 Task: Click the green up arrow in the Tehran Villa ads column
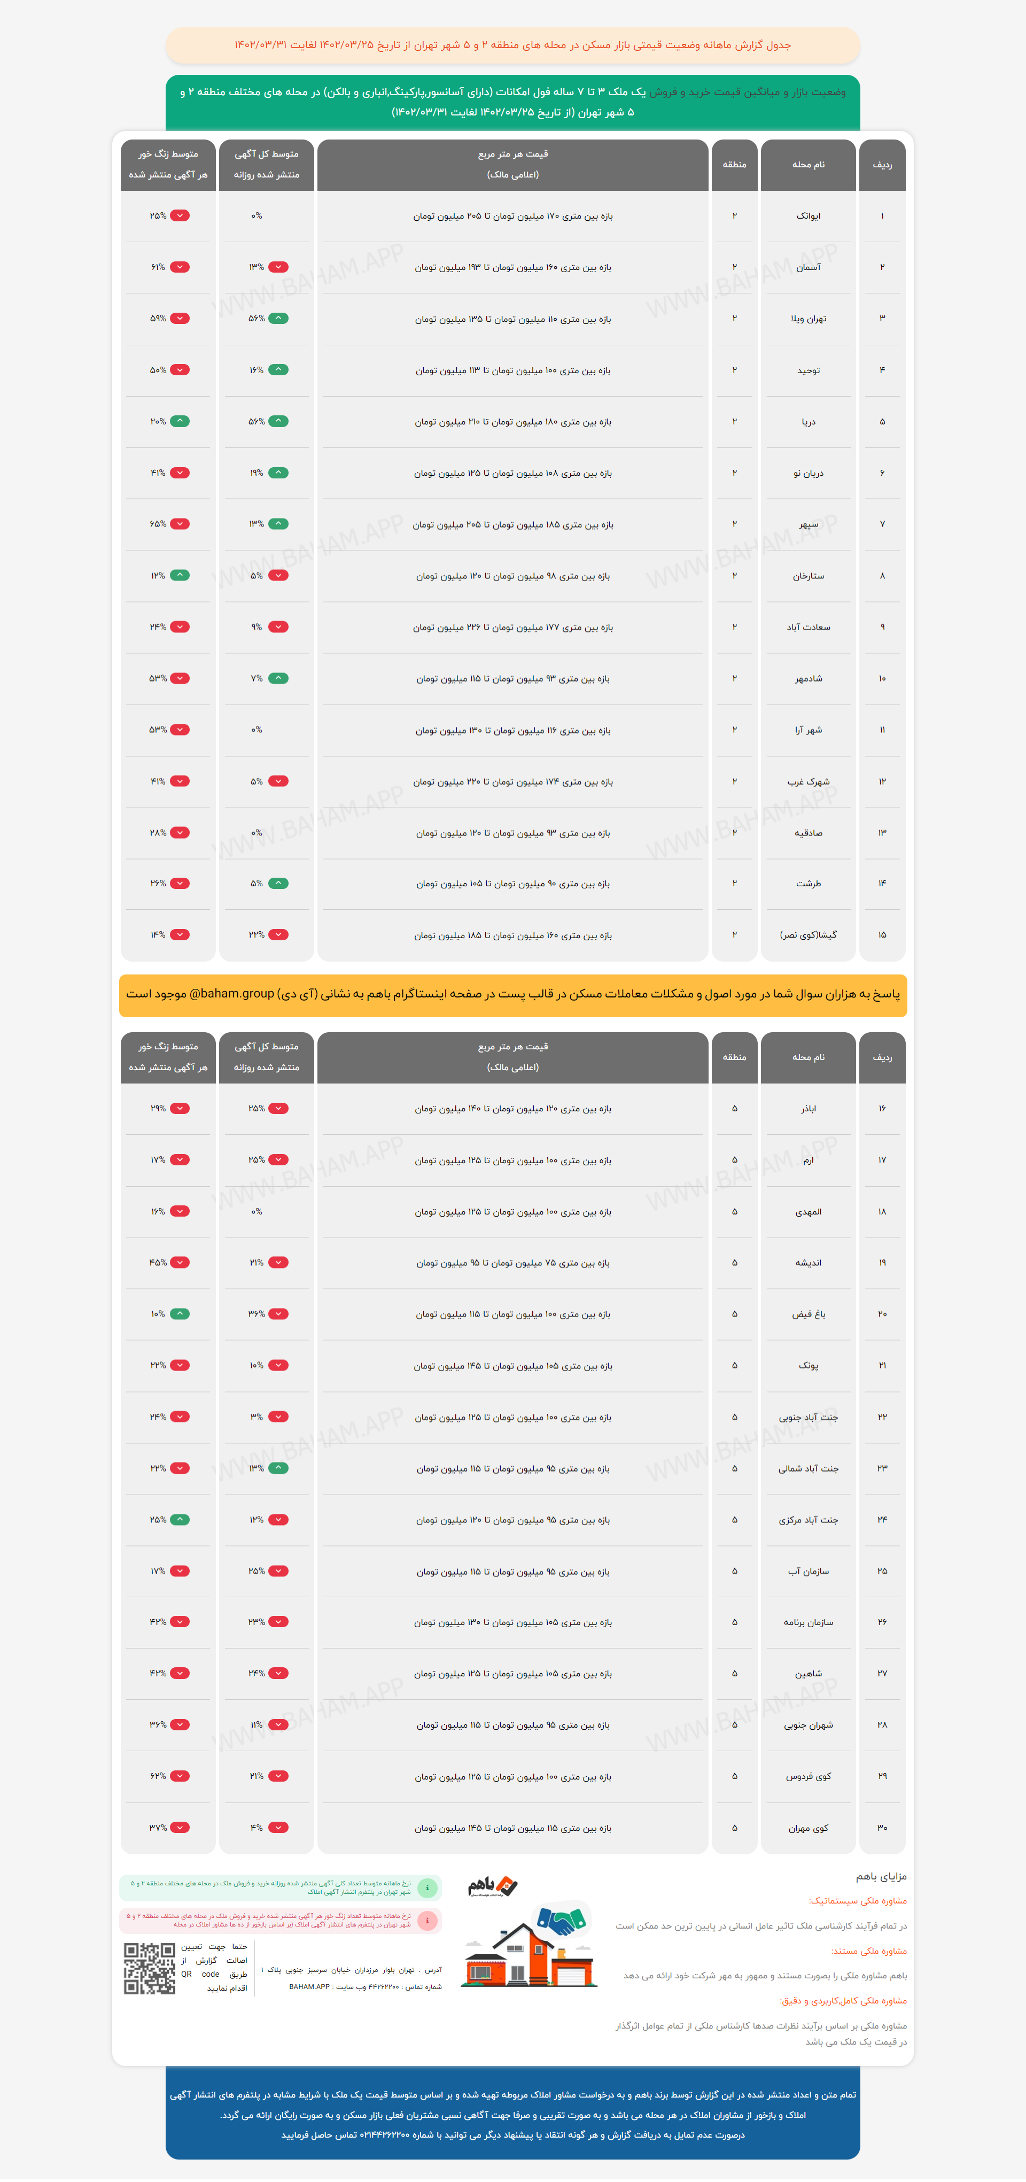pyautogui.click(x=278, y=319)
